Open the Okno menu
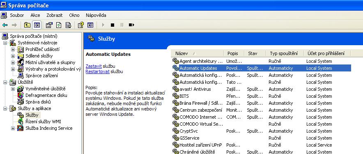Screen dimensions: 363x154 74,15
